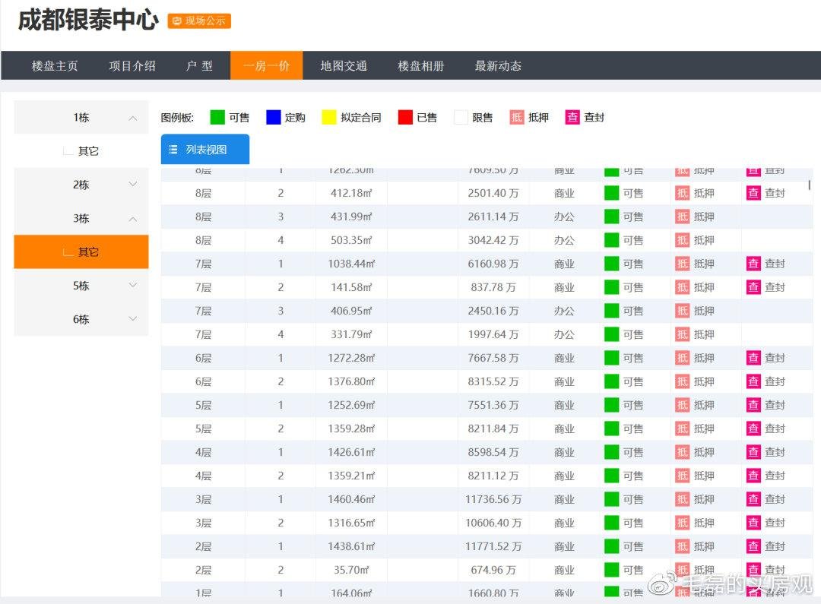This screenshot has width=821, height=604.
Task: Click green 可售 icon in 1359.21㎡ row
Action: pyautogui.click(x=611, y=476)
